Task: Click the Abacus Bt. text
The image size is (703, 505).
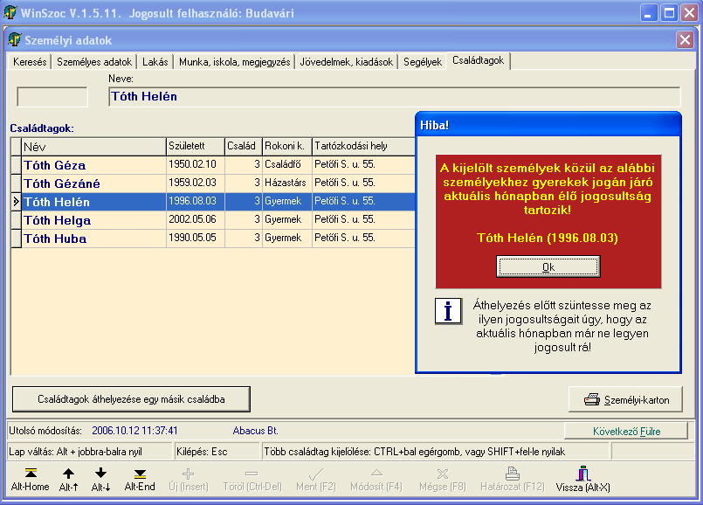Action: coord(256,431)
